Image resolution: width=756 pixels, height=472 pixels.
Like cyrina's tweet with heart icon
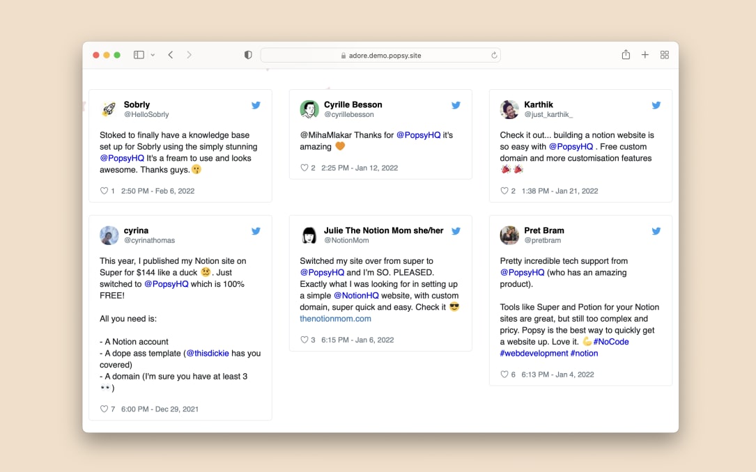[104, 409]
